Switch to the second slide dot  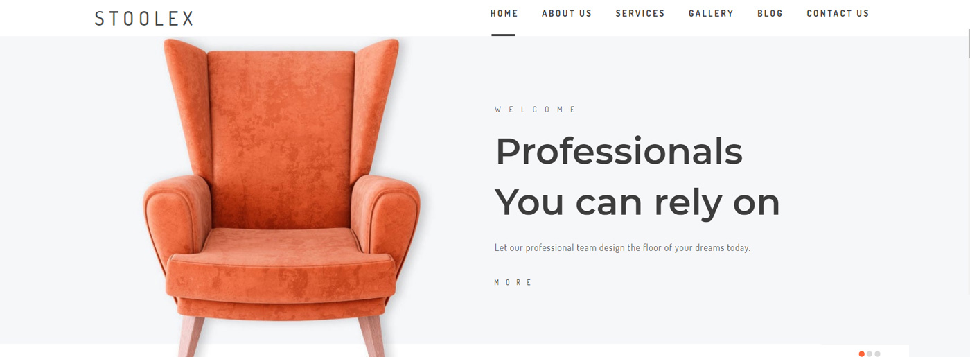coord(870,354)
